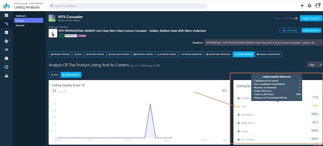The height and width of the screenshot is (146, 323).
Task: Open the user account avatar icon
Action: [x=318, y=6]
